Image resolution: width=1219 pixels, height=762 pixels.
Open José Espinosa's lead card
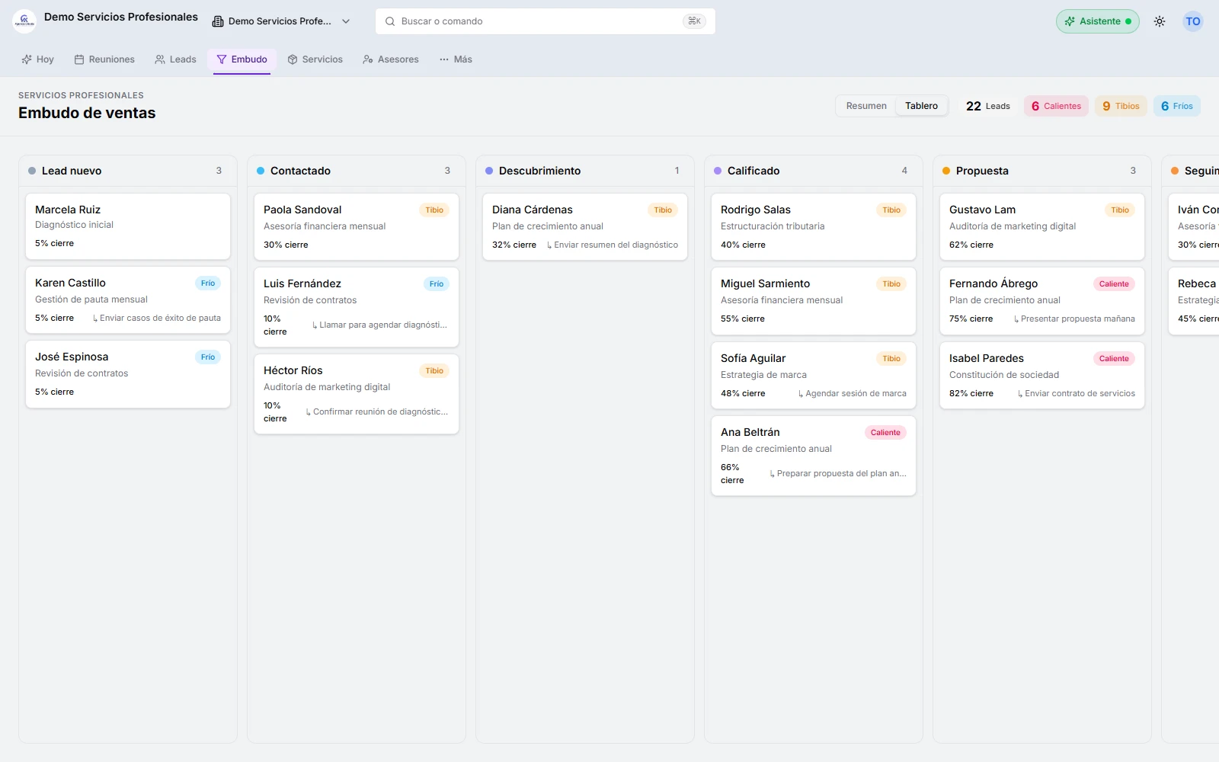click(x=128, y=374)
